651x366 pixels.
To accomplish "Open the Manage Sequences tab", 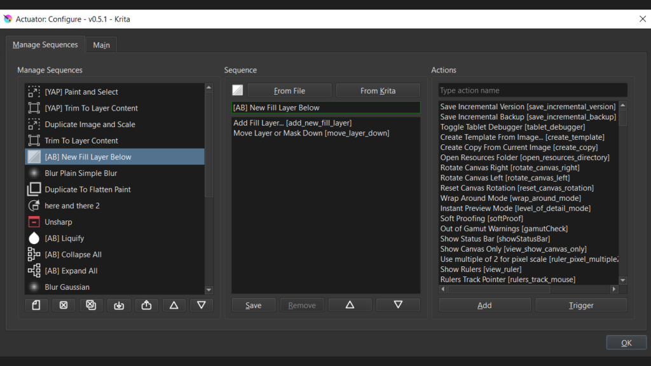I will [45, 44].
